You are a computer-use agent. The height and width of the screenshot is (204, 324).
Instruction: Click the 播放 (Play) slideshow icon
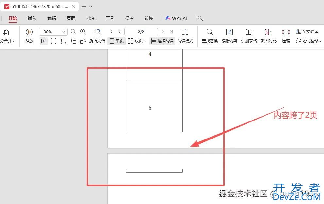pyautogui.click(x=29, y=32)
